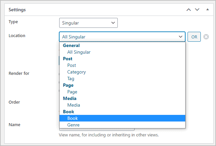Click the Name field's visible bottom edge

[97, 129]
